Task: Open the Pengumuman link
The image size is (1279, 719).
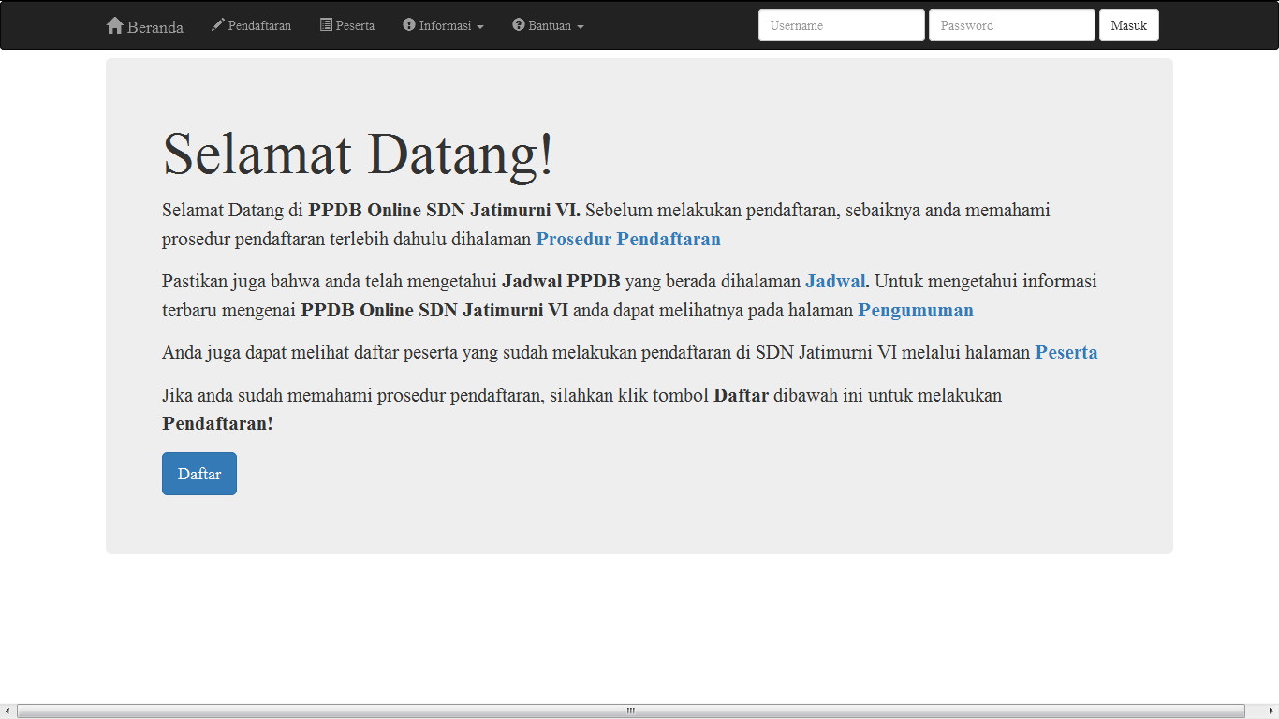Action: tap(916, 310)
